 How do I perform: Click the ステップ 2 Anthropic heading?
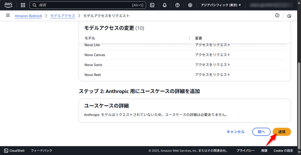[139, 91]
